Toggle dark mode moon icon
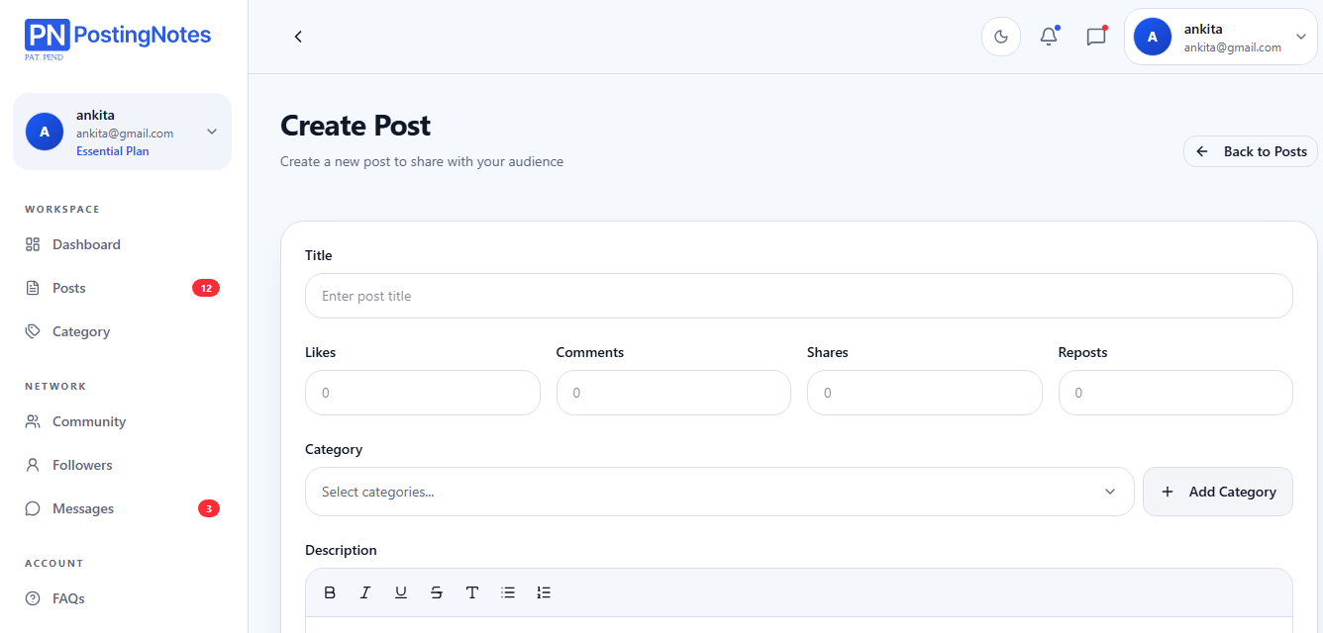 (x=1001, y=37)
